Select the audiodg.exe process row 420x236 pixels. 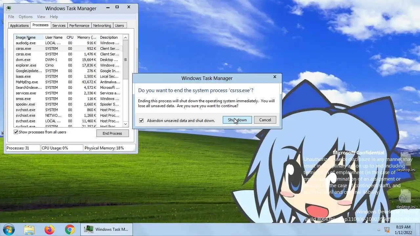point(68,43)
